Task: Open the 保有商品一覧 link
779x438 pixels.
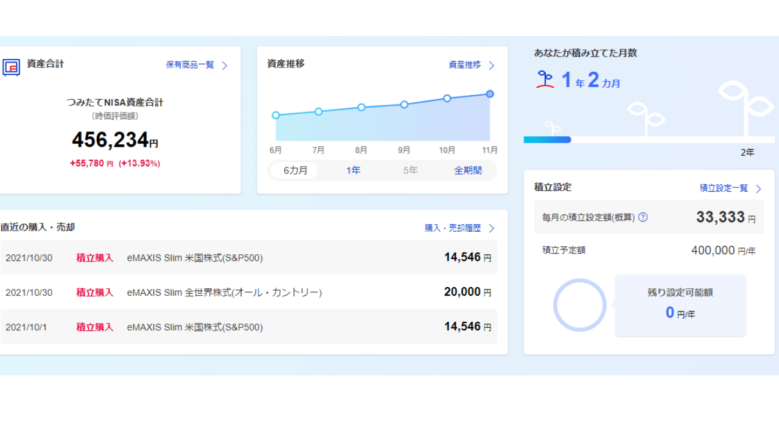Action: tap(190, 65)
